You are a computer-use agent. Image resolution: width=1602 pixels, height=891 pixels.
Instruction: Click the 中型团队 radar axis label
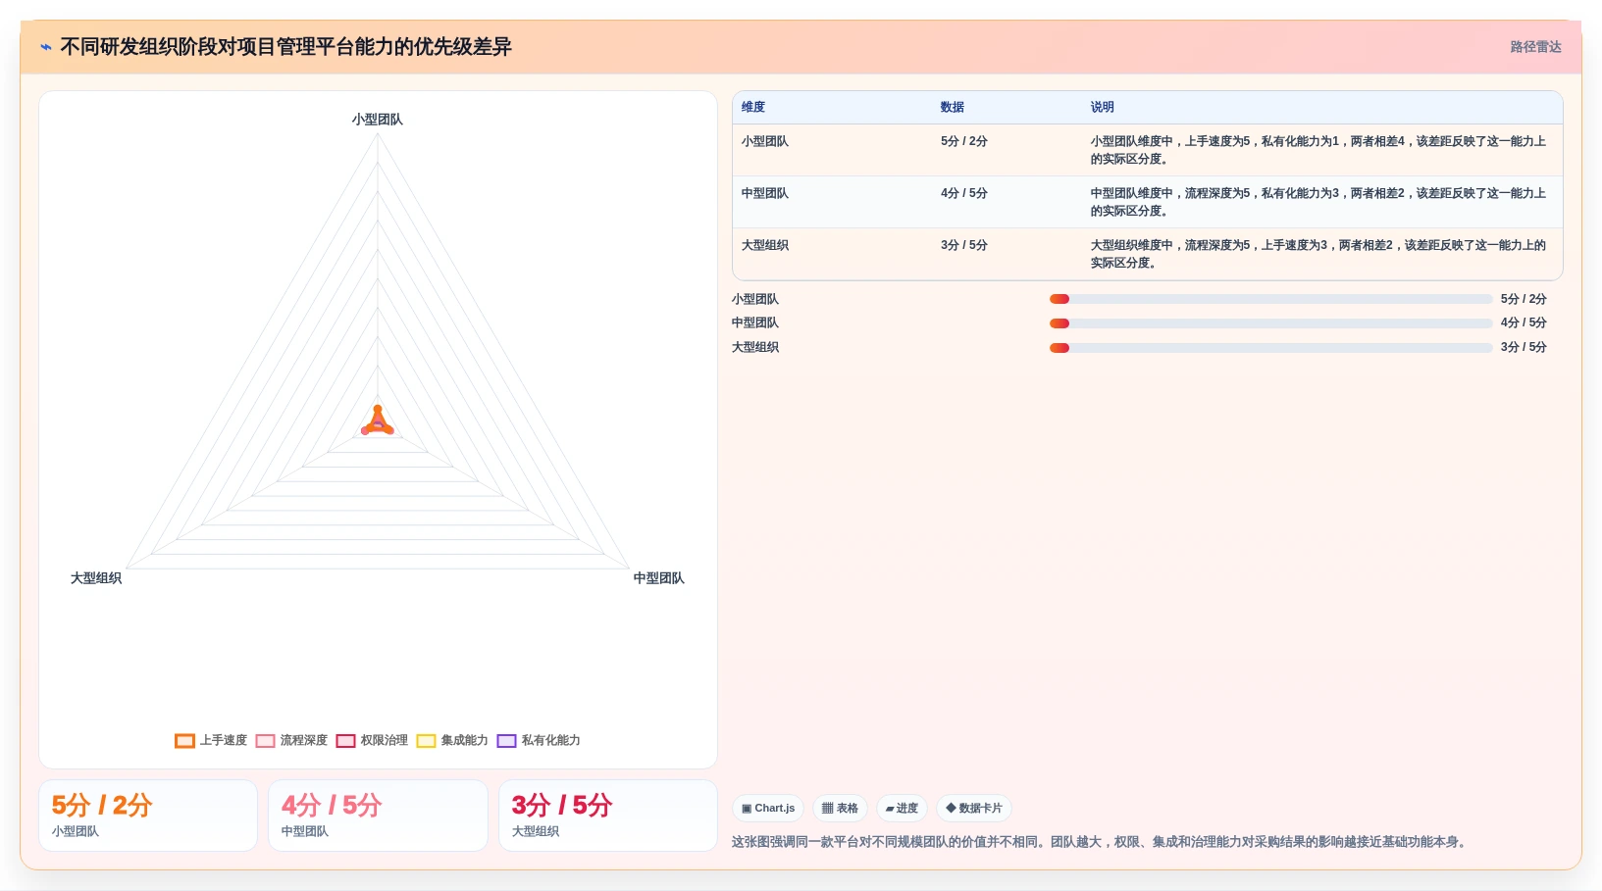659,578
